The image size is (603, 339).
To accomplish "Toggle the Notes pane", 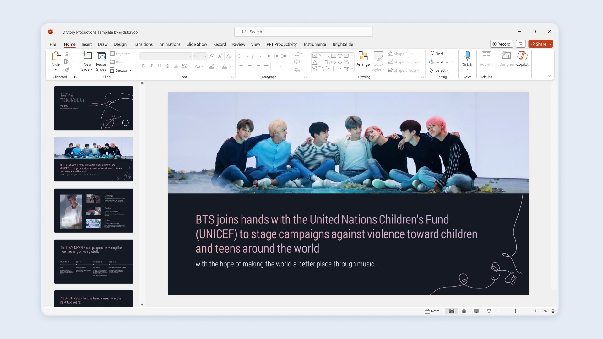I will [x=432, y=311].
